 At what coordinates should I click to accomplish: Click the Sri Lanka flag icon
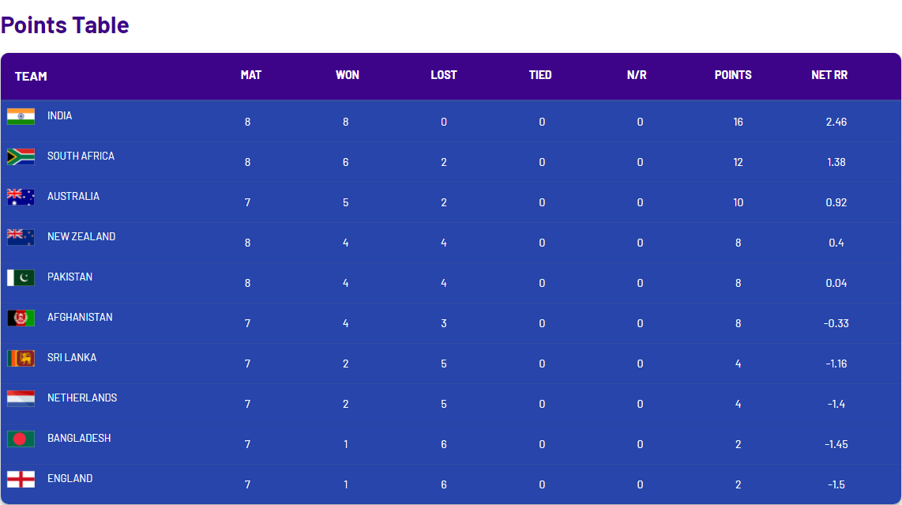point(21,358)
